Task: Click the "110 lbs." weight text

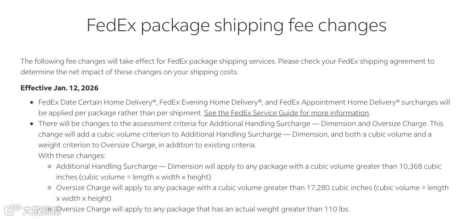Action: point(337,209)
